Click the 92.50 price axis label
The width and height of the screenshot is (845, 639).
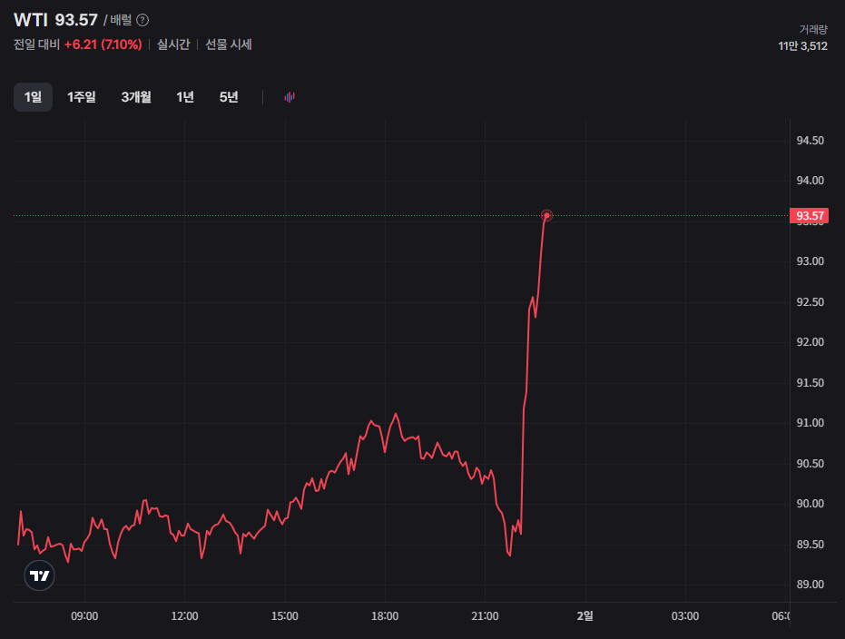click(x=810, y=301)
